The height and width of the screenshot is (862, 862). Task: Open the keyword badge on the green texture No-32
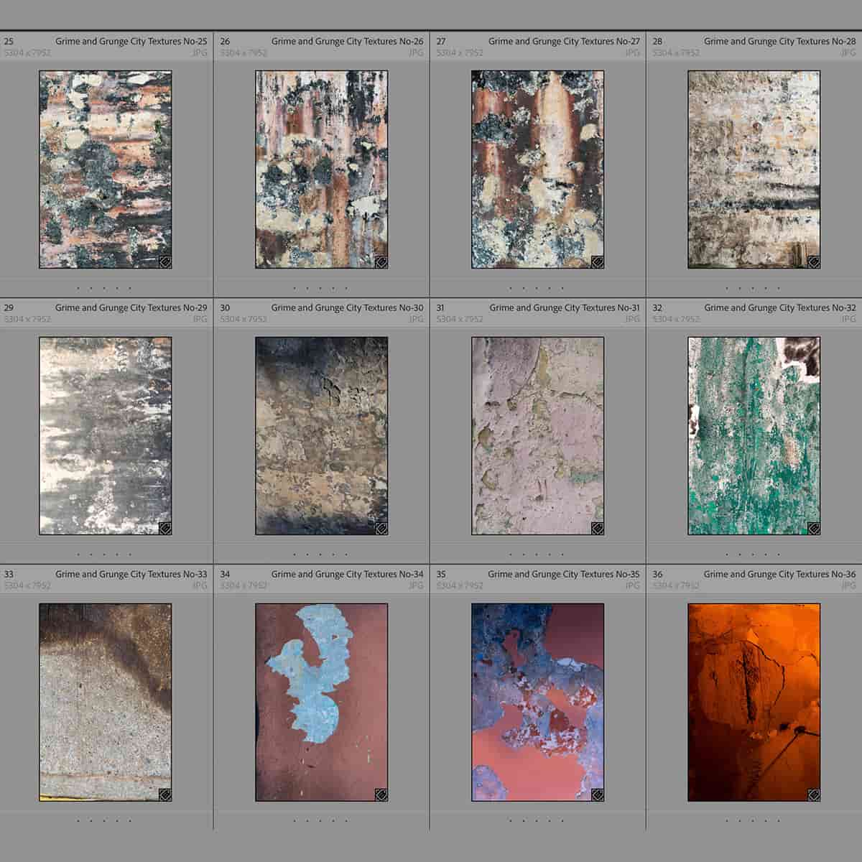click(813, 527)
